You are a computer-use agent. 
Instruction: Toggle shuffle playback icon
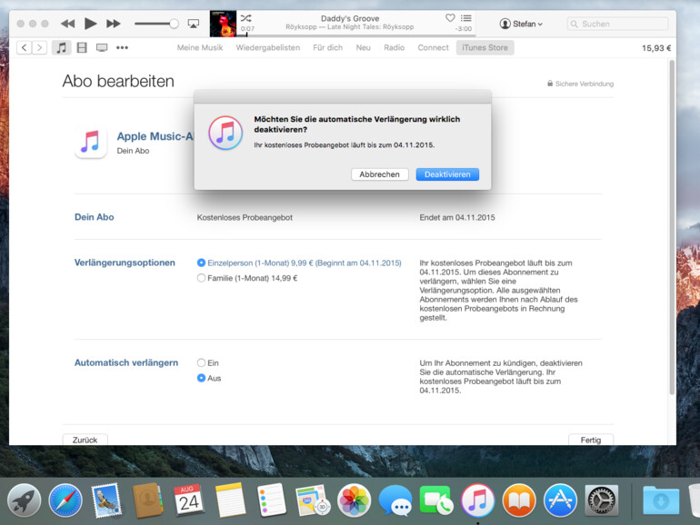click(x=246, y=18)
